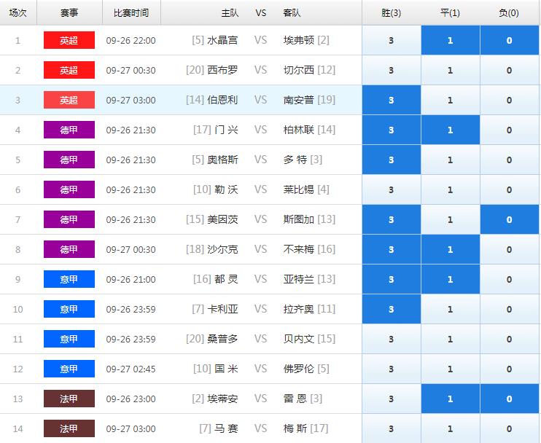Click match time 09-26 21:00
Viewport: 541px width, 443px height.
[131, 280]
